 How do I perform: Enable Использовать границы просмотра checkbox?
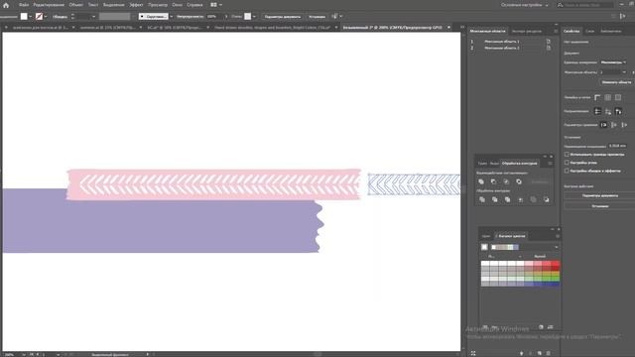click(567, 155)
